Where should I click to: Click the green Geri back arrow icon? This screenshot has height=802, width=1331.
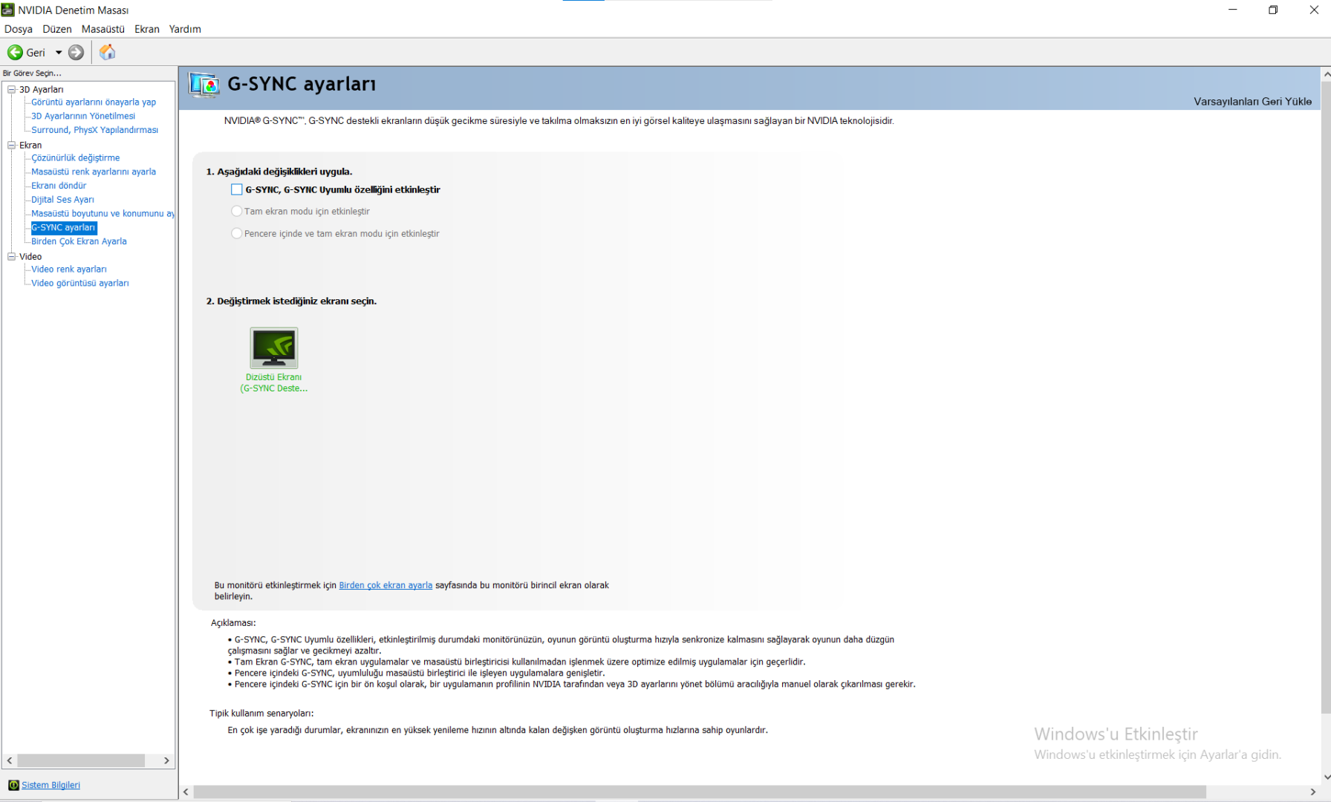point(15,53)
